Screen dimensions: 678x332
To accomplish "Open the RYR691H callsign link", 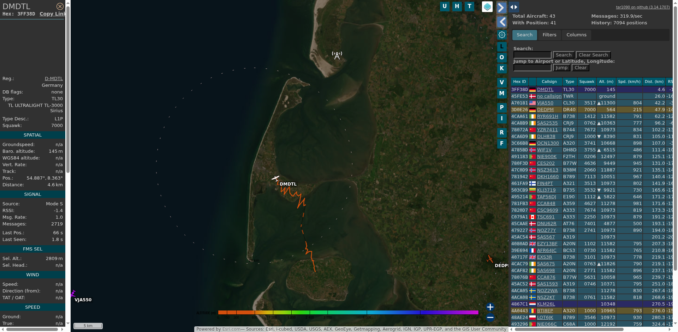I will coord(548,116).
